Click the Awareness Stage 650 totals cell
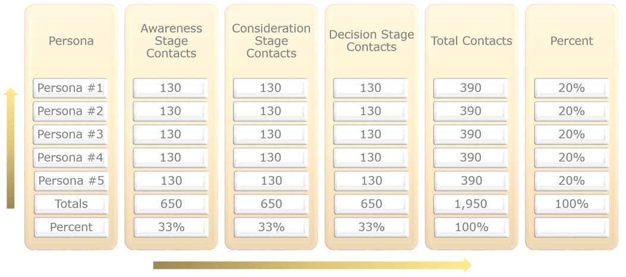Viewport: 626px width, 277px height. pyautogui.click(x=171, y=204)
